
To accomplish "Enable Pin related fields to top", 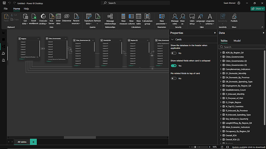I will [174, 78].
